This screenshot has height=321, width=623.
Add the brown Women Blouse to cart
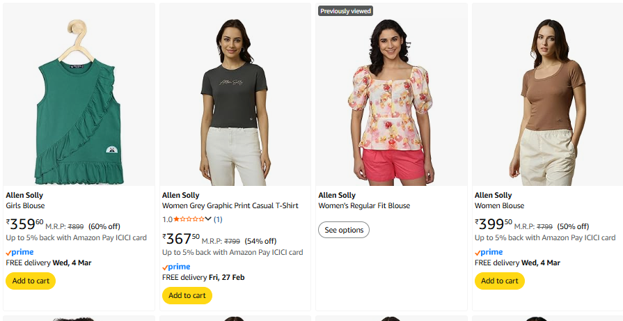pos(500,281)
